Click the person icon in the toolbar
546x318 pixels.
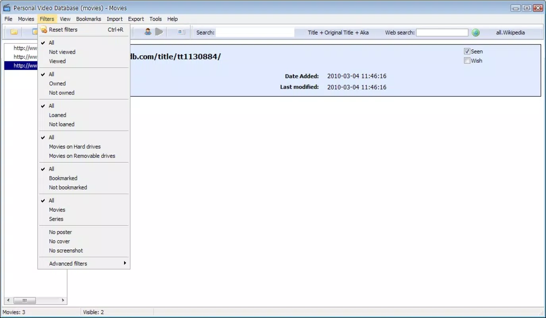coord(148,32)
